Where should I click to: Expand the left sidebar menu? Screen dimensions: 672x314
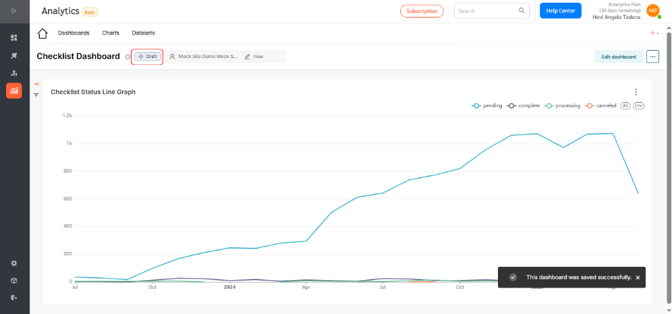[14, 11]
